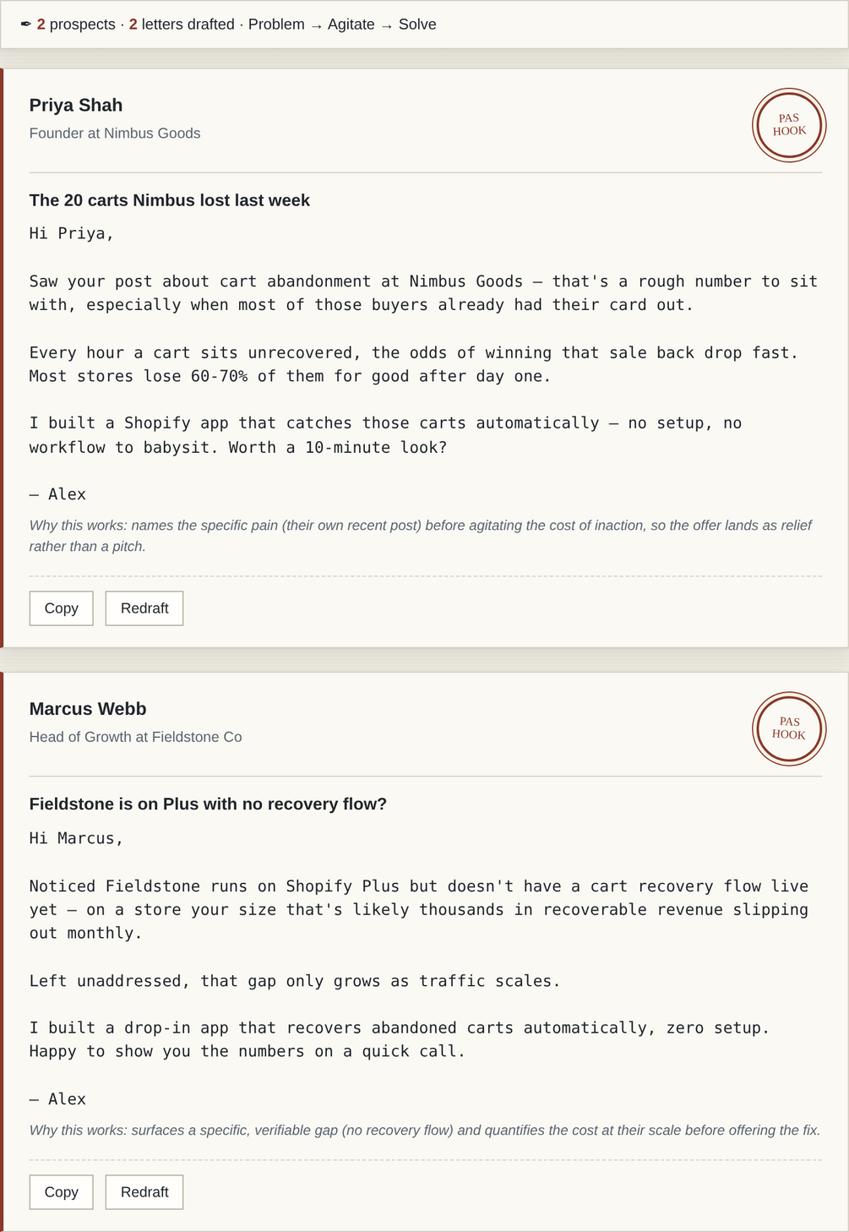
Task: Click the pen nib icon in header
Action: click(x=26, y=25)
